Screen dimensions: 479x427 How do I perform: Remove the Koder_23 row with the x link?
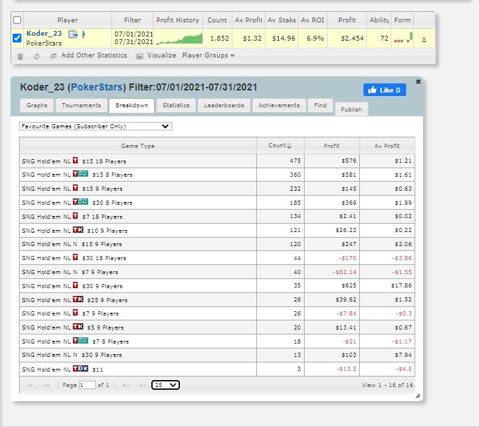pyautogui.click(x=424, y=39)
